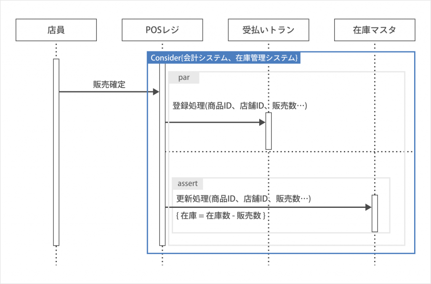Click the blue Consider frame label
The height and width of the screenshot is (284, 431).
[224, 58]
